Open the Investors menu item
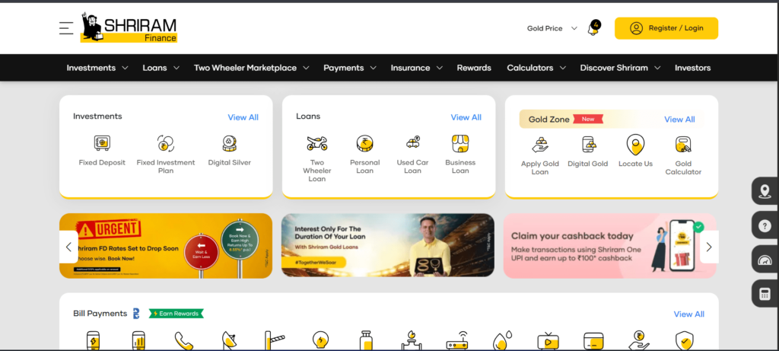This screenshot has height=351, width=779. pos(692,68)
